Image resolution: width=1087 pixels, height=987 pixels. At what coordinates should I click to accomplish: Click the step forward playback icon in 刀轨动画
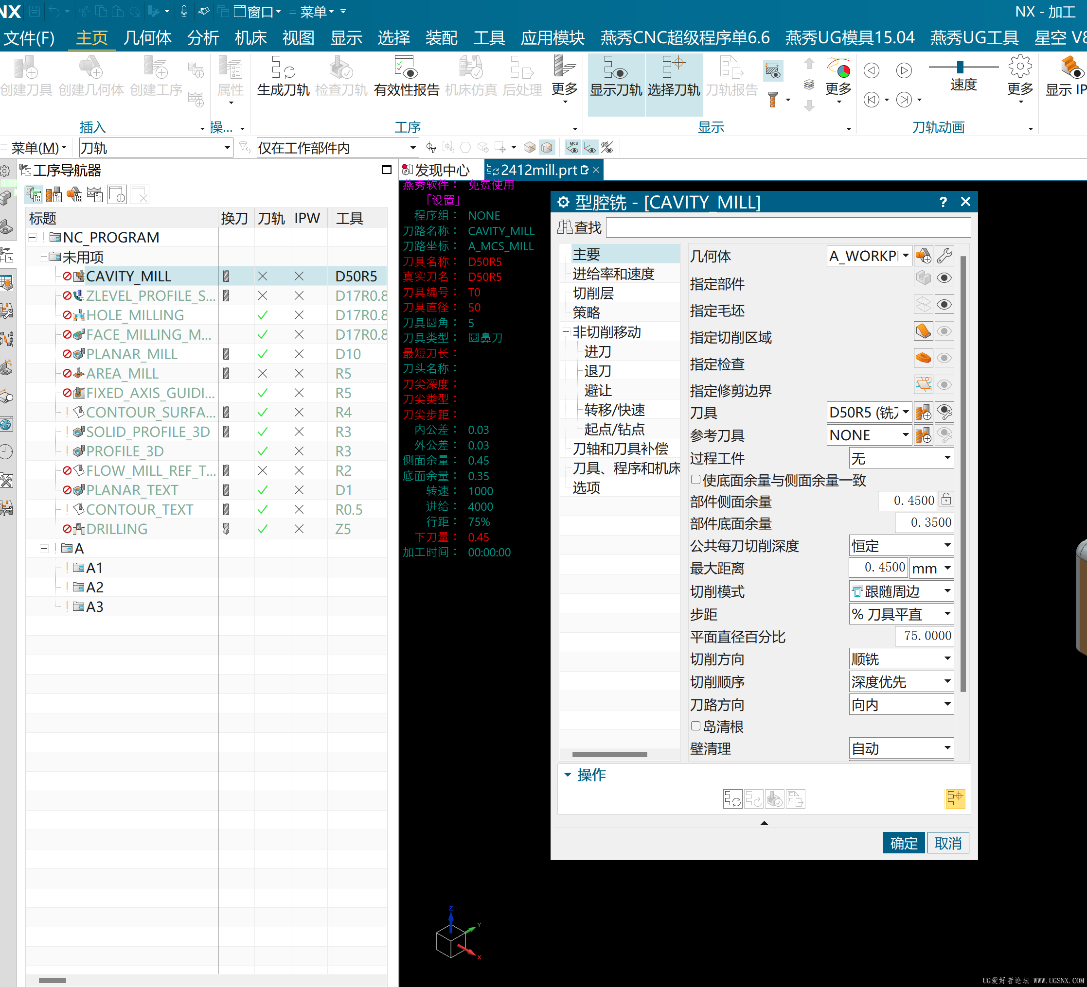pos(904,99)
